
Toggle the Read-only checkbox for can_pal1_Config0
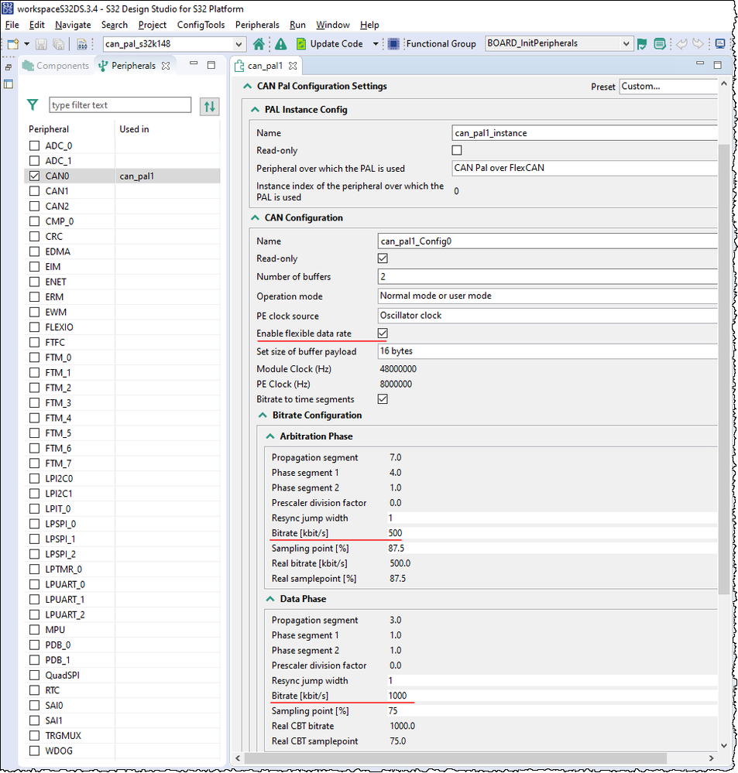click(382, 258)
